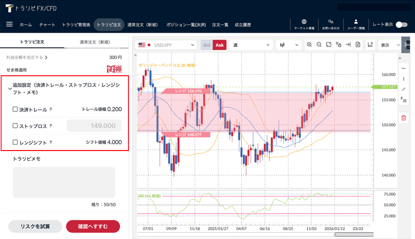Open ポジション一覧(決済) in navigation
This screenshot has height=239, width=415.
(x=186, y=24)
